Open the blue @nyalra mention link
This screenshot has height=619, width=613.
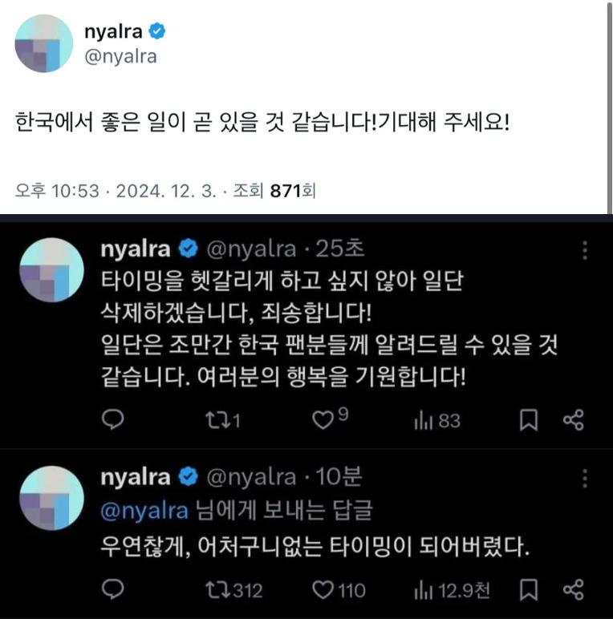point(144,511)
